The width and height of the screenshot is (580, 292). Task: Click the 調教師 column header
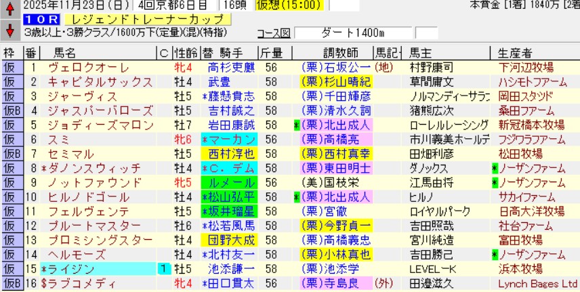[335, 52]
